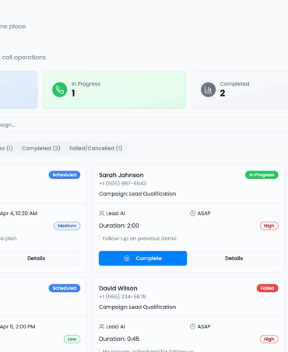Screen dimensions: 288x352
Task: Focus the campaign search field
Action: (x=144, y=125)
